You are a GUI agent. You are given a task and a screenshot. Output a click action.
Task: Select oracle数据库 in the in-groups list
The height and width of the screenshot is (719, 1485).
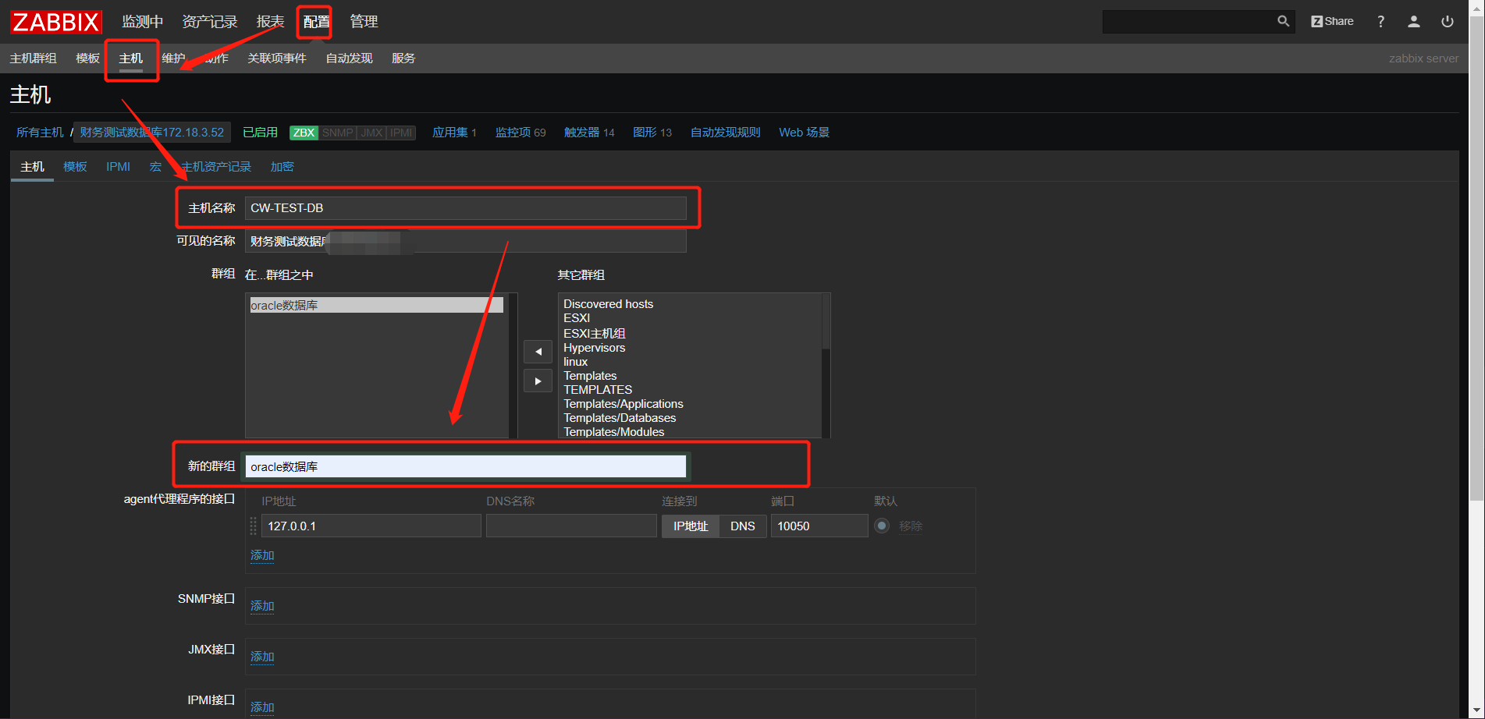[x=377, y=305]
